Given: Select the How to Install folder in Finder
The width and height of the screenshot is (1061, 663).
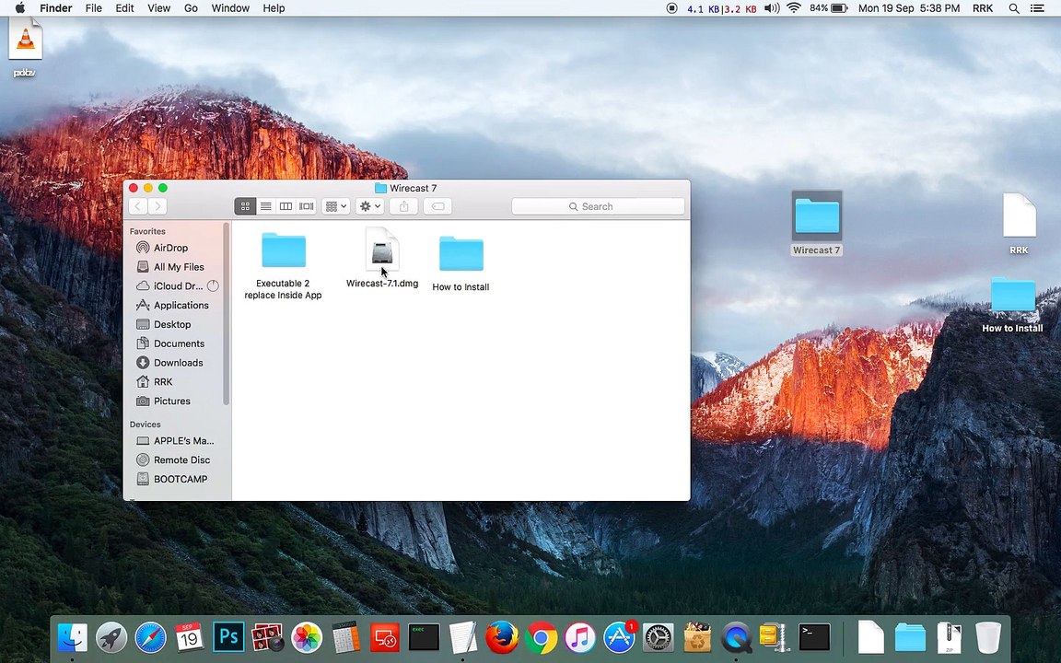Looking at the screenshot, I should point(461,263).
